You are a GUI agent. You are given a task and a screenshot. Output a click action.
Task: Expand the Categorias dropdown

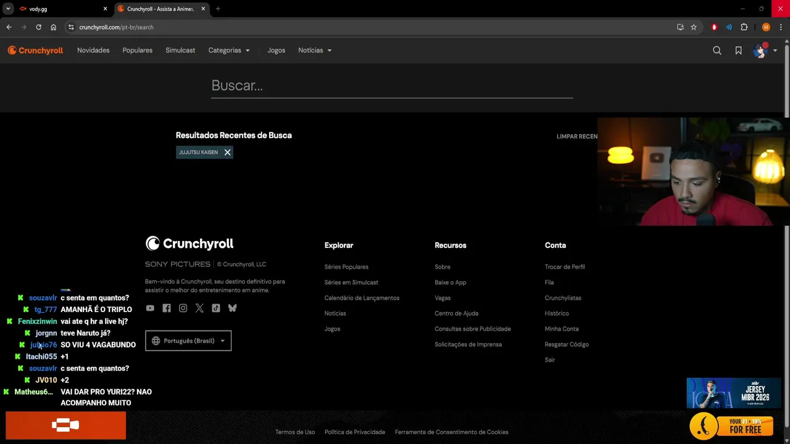pos(229,51)
